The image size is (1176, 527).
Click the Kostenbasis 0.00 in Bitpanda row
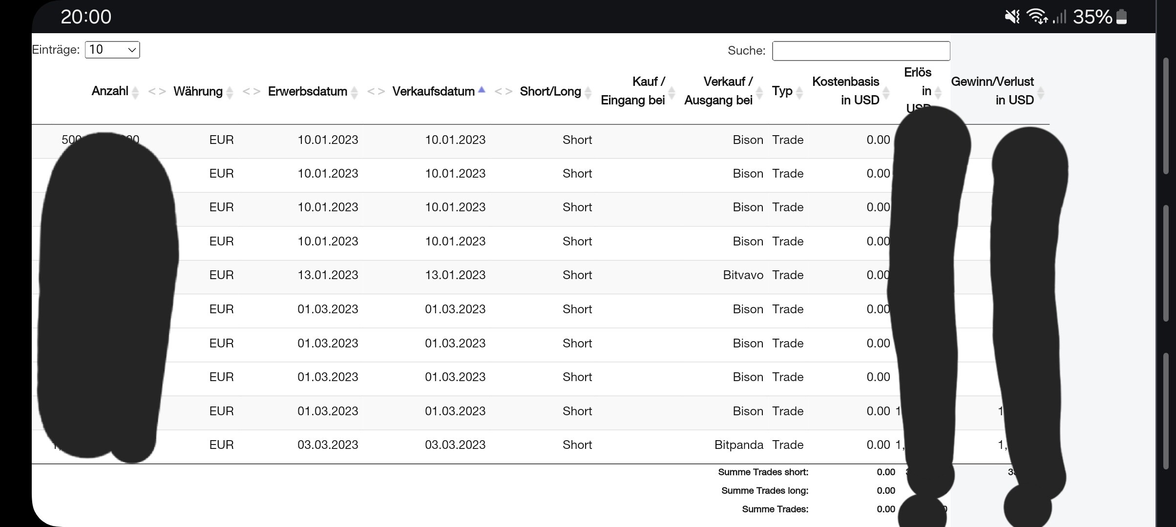coord(878,445)
